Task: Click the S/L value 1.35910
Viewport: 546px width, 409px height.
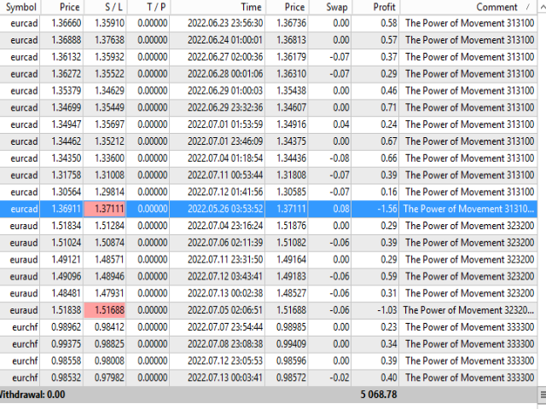Action: 109,23
